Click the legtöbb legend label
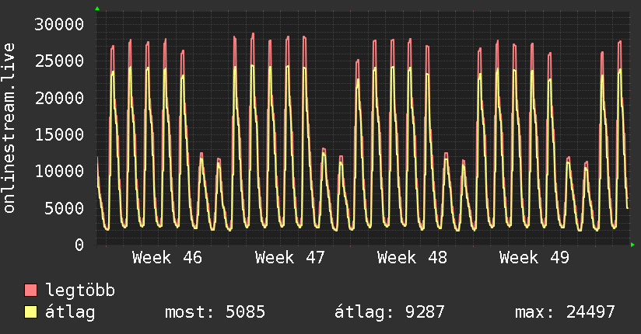 81,291
